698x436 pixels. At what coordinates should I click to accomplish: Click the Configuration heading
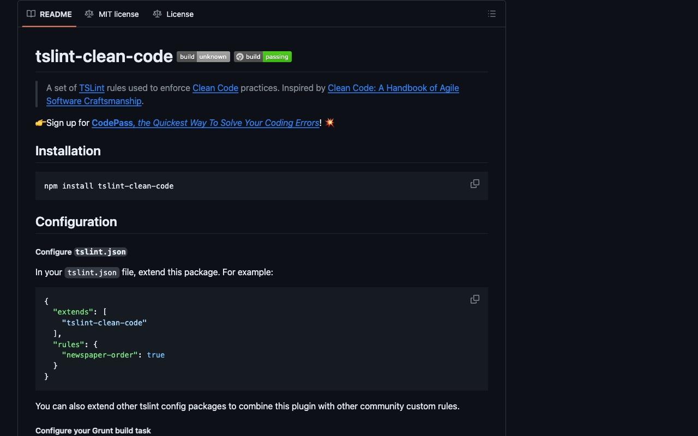(x=76, y=222)
